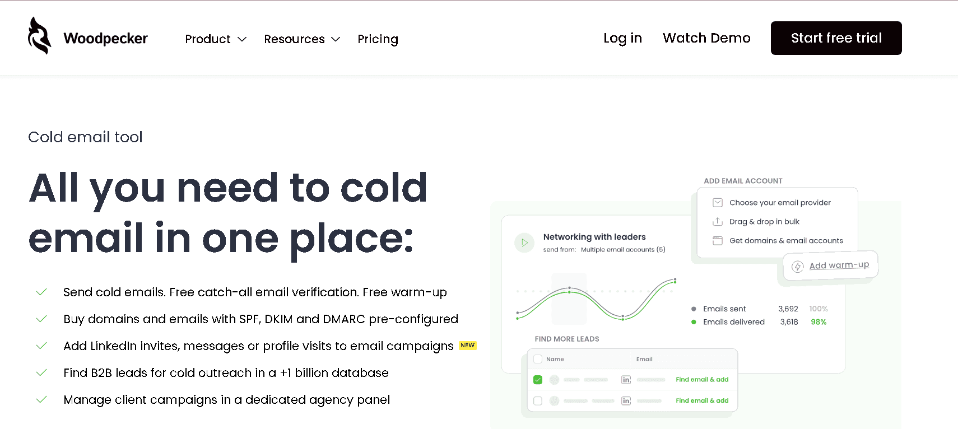Click the browser icon for Get domains & email accounts
The height and width of the screenshot is (429, 958).
[717, 241]
